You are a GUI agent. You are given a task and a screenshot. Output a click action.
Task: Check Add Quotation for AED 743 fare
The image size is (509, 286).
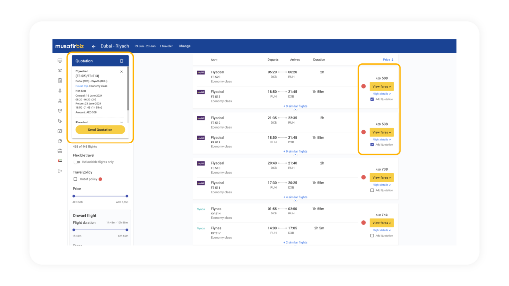coord(372,236)
